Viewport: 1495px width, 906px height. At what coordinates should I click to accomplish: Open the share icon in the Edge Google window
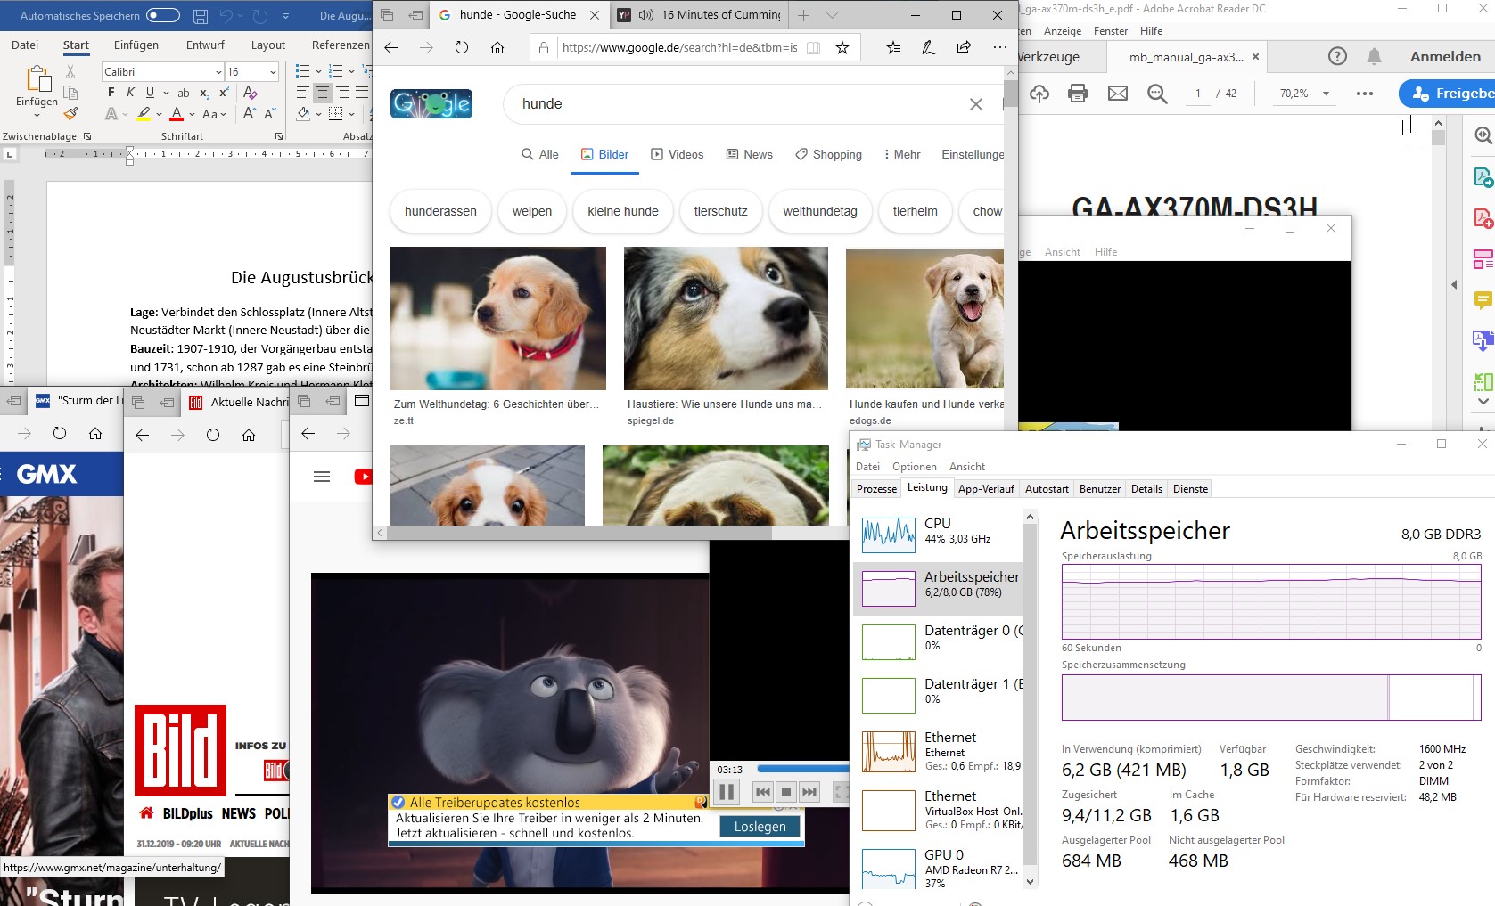(964, 47)
